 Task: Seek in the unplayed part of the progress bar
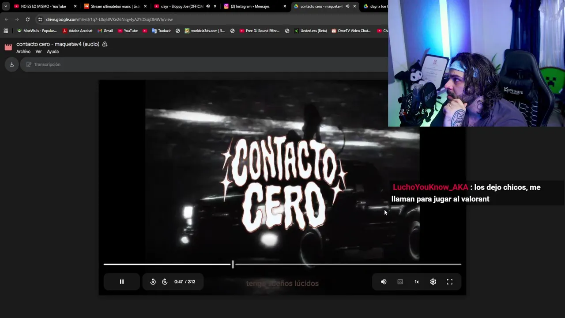348,264
